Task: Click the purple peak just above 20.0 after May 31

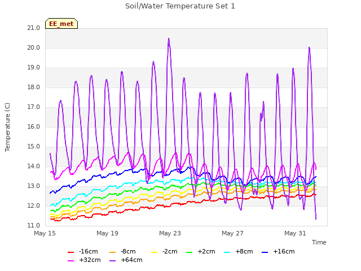Action: 309,47
